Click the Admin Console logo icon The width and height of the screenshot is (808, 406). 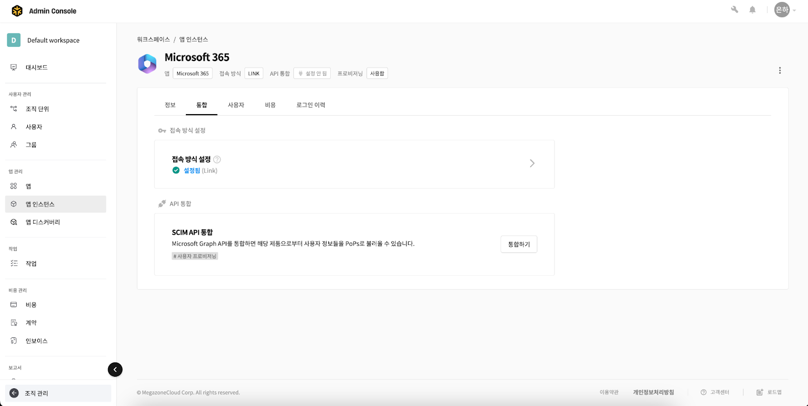click(17, 11)
